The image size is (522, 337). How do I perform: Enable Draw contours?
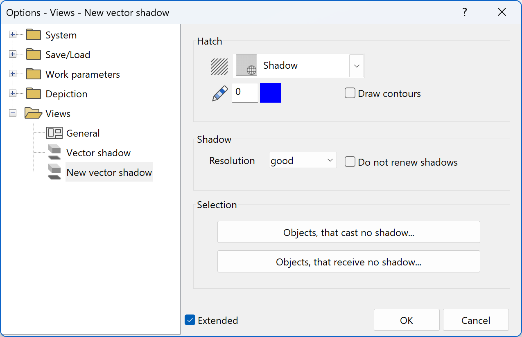pyautogui.click(x=350, y=93)
